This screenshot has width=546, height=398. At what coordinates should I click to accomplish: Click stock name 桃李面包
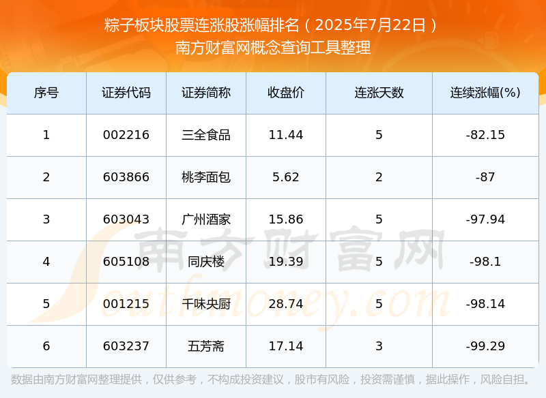coord(206,177)
